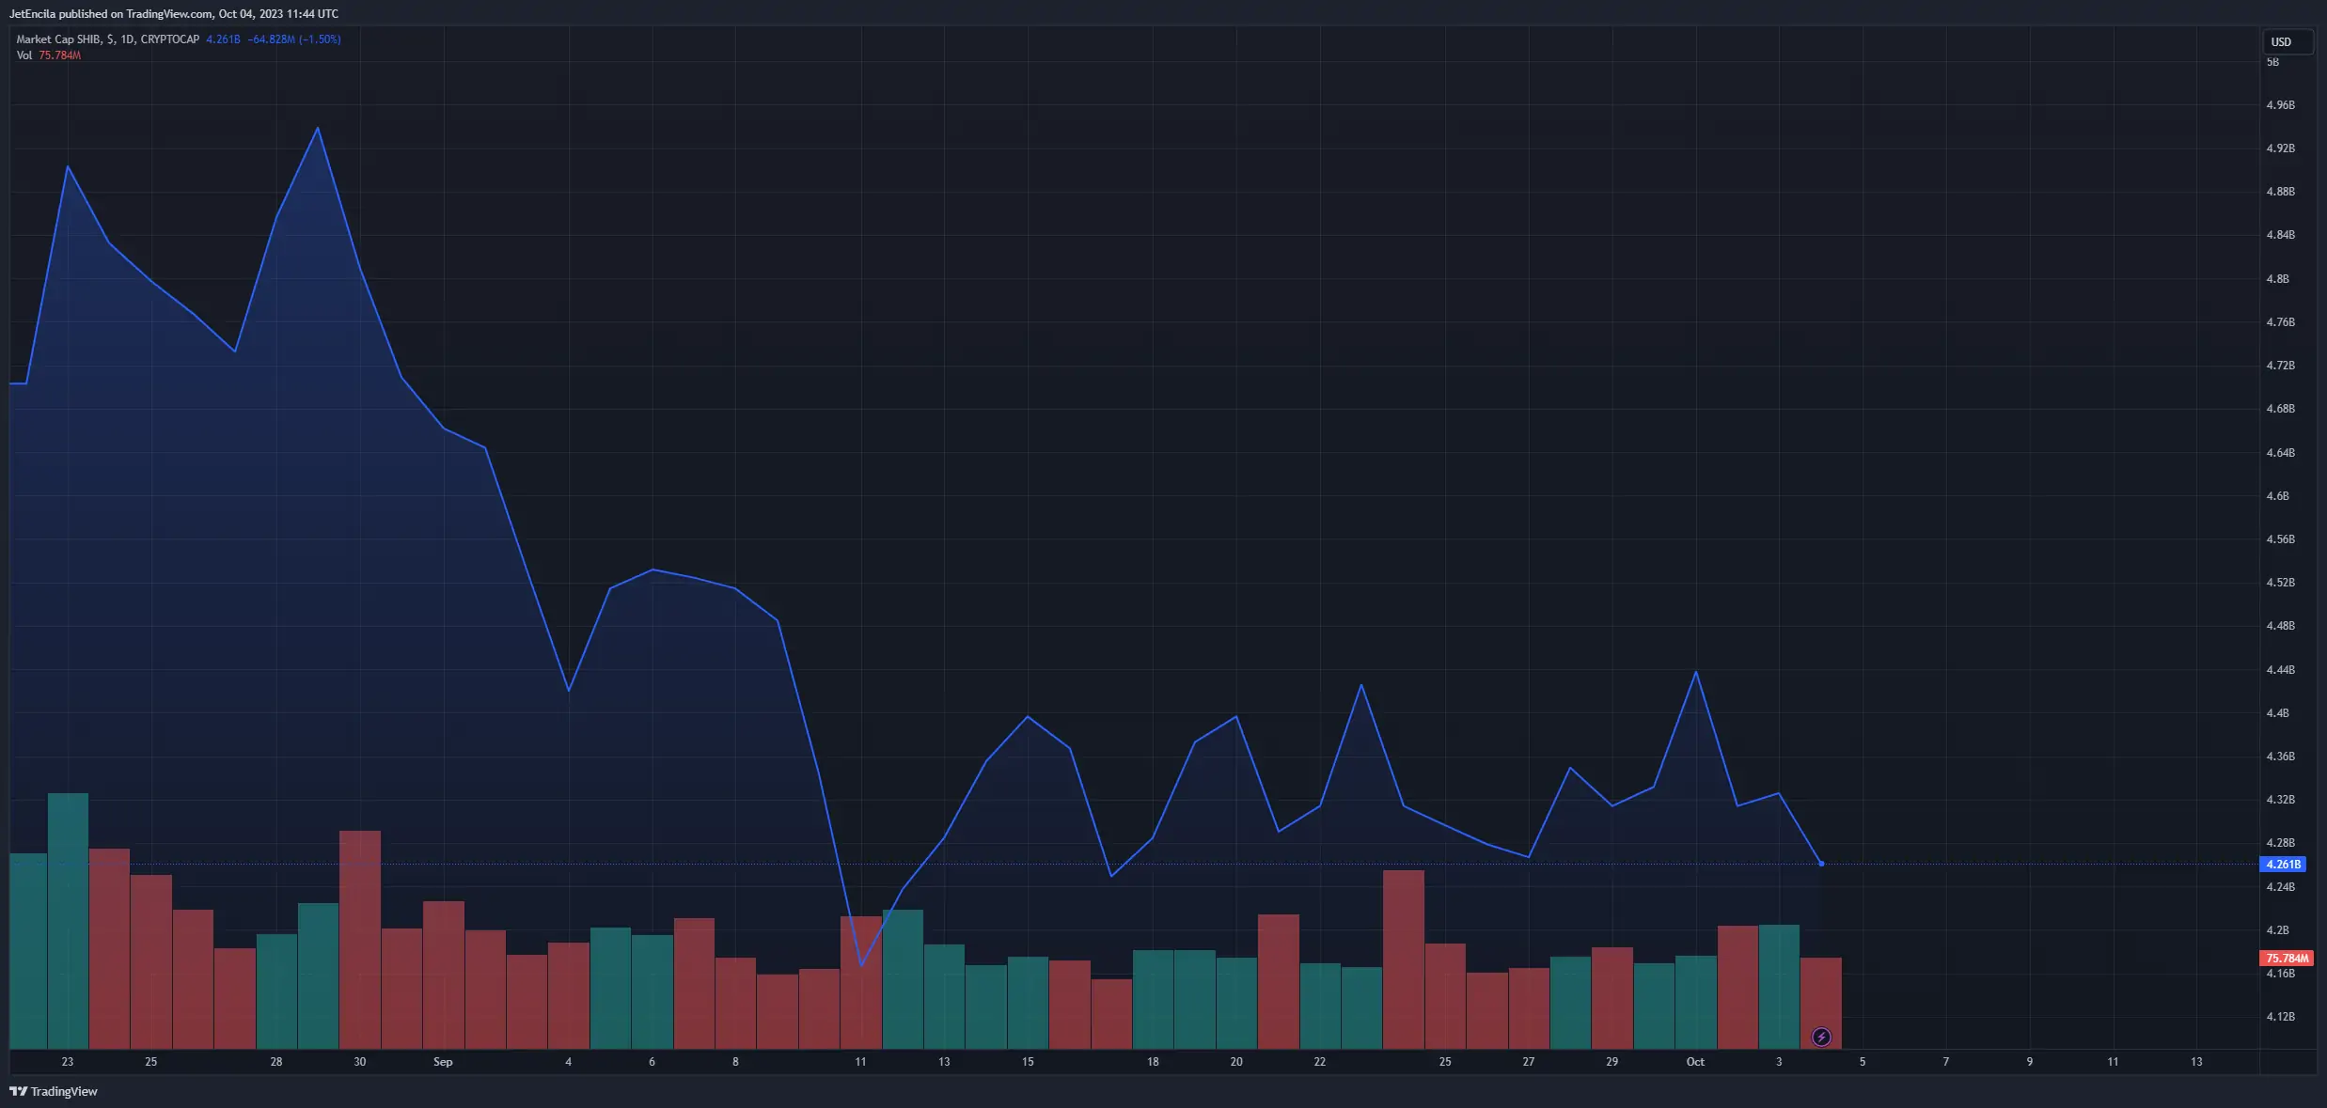Click the blue 4.261B current price tag
The width and height of the screenshot is (2327, 1108).
click(x=2283, y=864)
